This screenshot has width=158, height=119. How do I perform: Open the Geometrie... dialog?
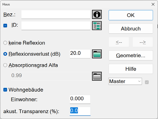(131, 55)
